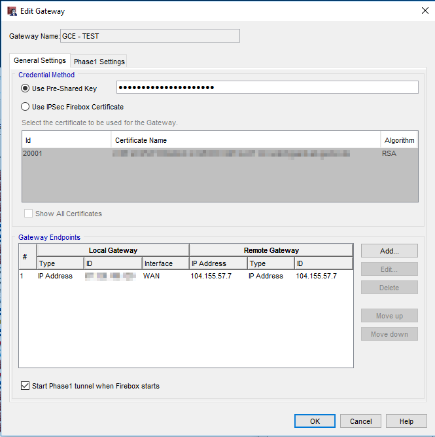Click the Delete endpoint button
The height and width of the screenshot is (437, 435).
point(389,288)
